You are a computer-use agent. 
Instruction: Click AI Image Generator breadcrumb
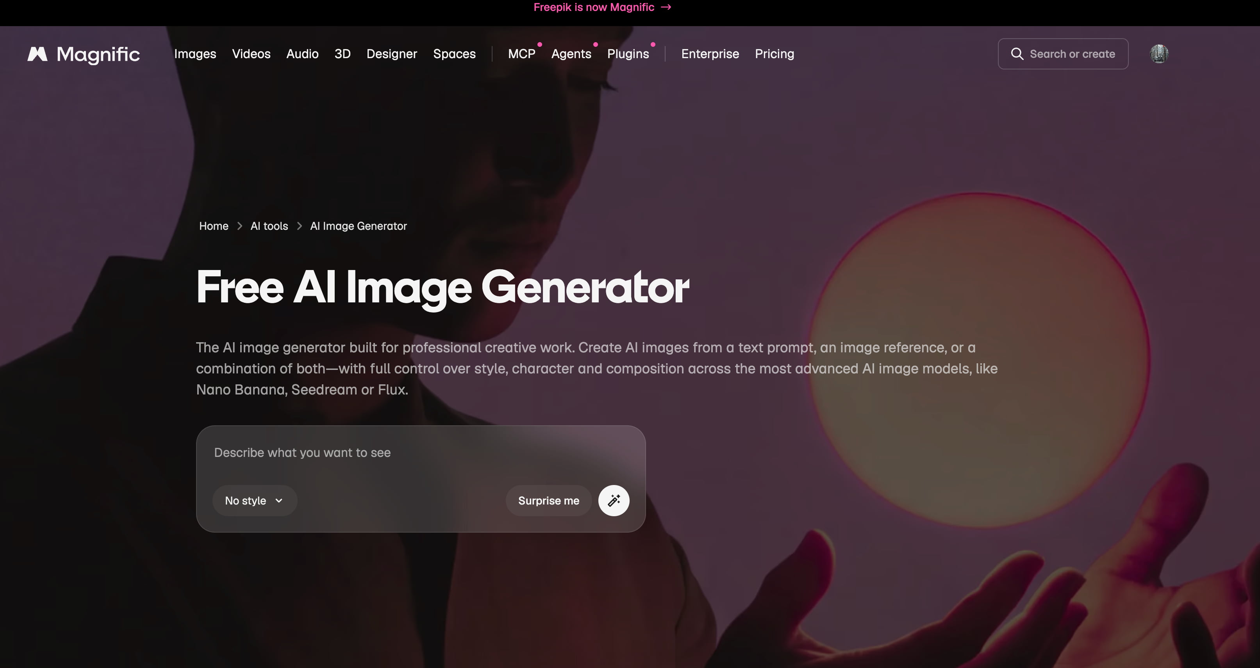pyautogui.click(x=359, y=226)
